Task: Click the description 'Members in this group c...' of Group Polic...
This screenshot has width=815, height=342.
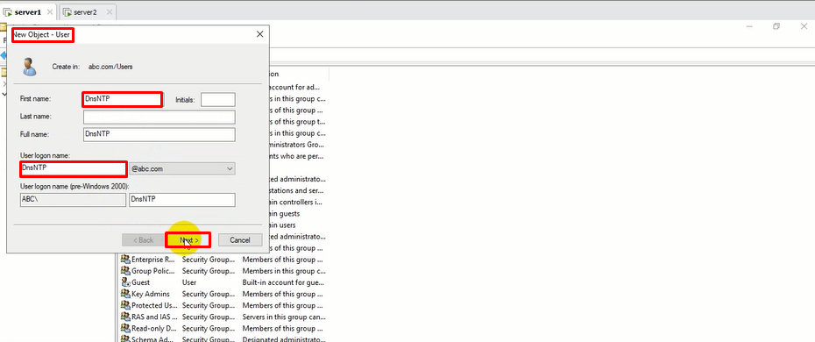Action: click(x=284, y=271)
